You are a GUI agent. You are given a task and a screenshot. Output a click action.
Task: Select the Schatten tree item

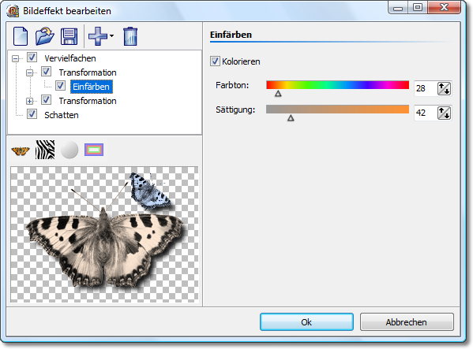pos(62,115)
